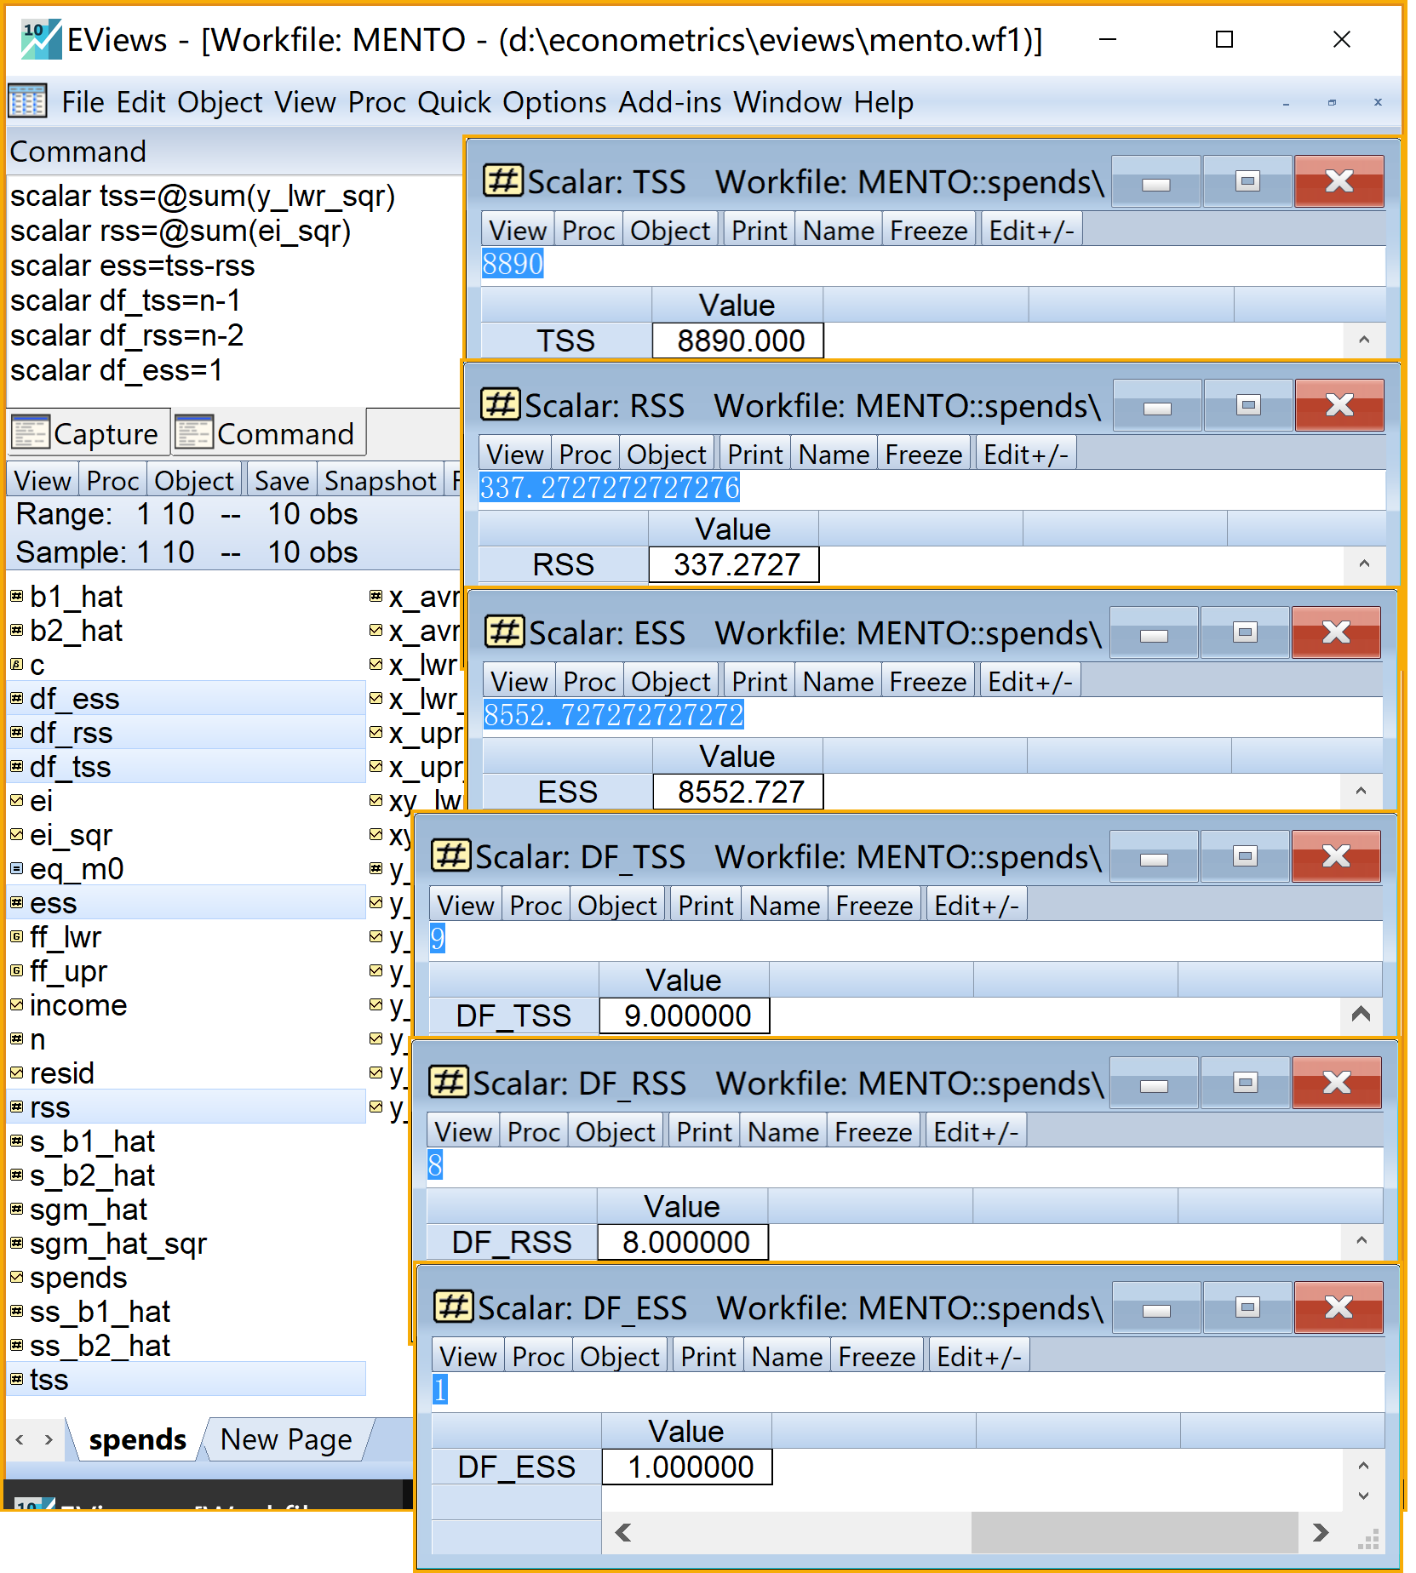Click Edit+/- in the Scalar ESS window
Screen dimensions: 1416x1573
click(1029, 682)
